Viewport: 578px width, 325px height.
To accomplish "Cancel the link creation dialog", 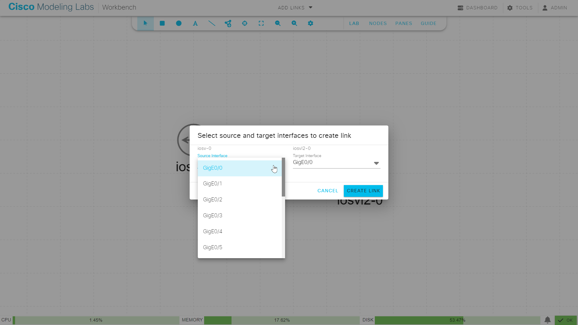I will point(328,191).
